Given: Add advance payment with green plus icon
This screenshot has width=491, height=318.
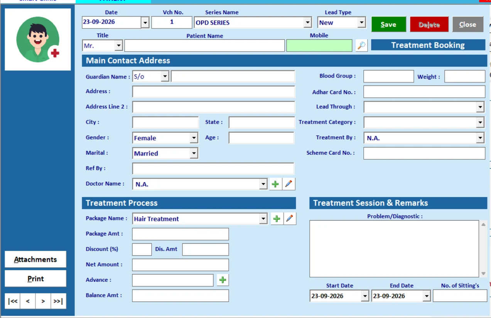Looking at the screenshot, I should click(223, 280).
